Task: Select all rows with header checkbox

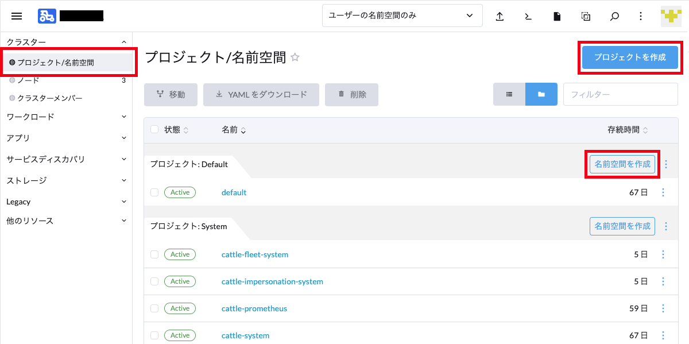Action: click(x=154, y=130)
